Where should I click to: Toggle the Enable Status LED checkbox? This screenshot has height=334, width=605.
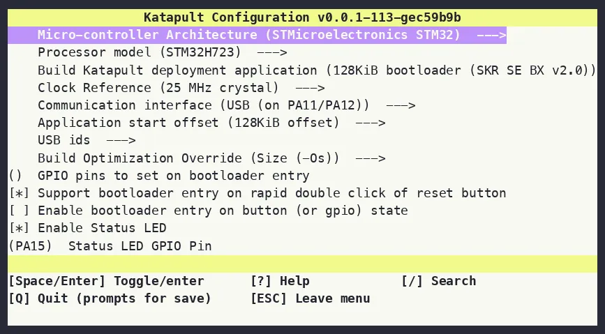click(x=19, y=228)
